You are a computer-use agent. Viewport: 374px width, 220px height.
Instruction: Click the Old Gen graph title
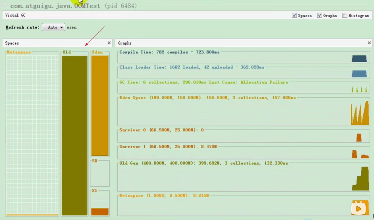click(x=204, y=163)
